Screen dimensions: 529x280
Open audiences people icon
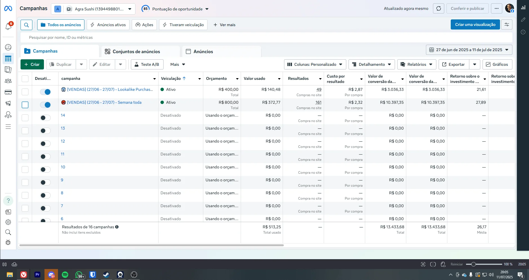(8, 81)
